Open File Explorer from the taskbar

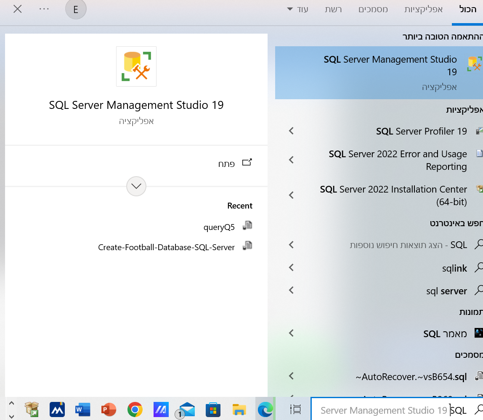point(239,409)
